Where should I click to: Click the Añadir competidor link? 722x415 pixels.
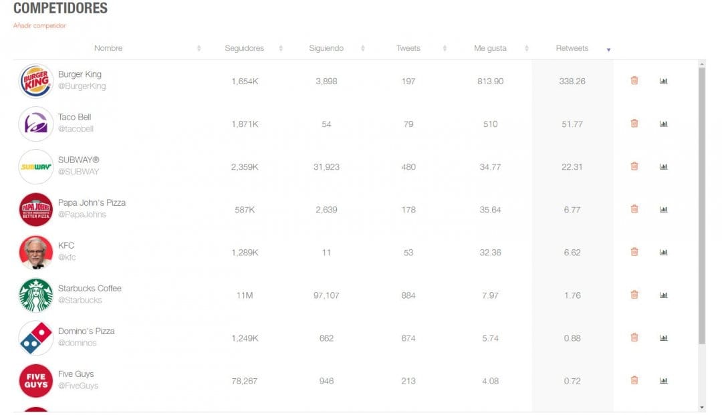tap(38, 25)
